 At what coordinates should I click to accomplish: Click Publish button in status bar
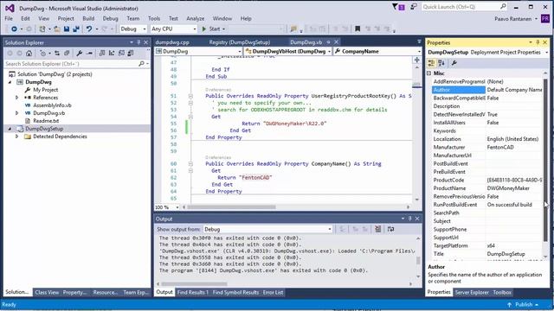coord(523,304)
